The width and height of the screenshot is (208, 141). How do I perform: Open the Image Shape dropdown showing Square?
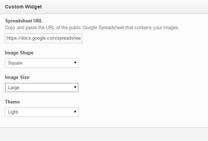pyautogui.click(x=42, y=63)
